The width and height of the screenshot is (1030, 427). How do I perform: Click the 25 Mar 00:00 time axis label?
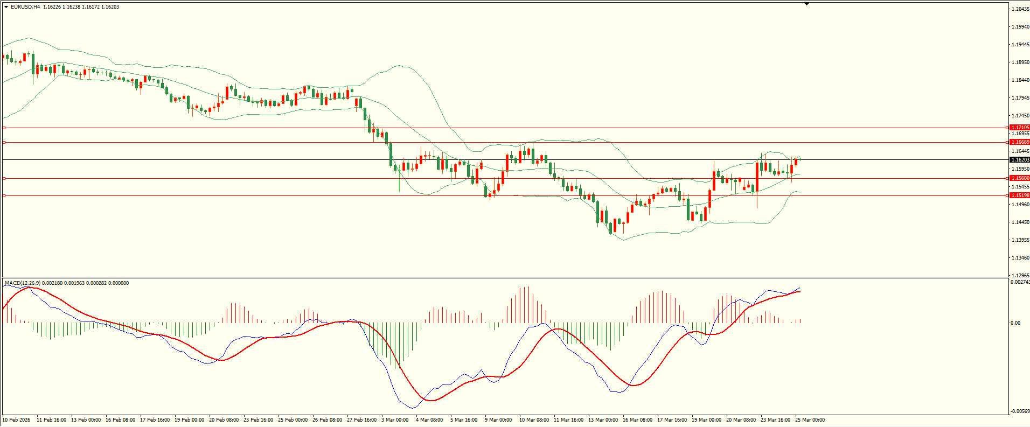point(810,420)
